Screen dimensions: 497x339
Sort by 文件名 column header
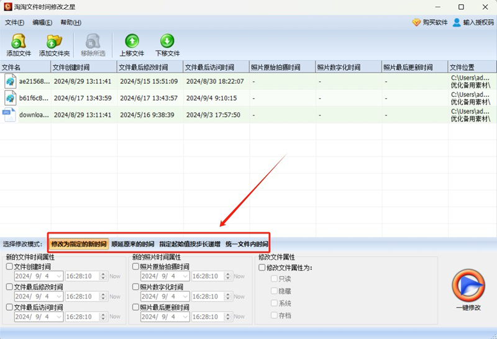click(x=25, y=67)
